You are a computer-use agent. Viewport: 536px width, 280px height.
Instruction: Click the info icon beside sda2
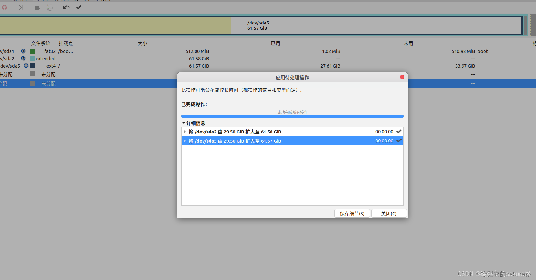23,58
